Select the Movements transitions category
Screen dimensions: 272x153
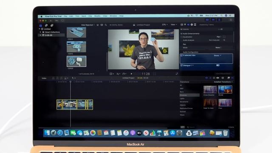pyautogui.click(x=184, y=102)
